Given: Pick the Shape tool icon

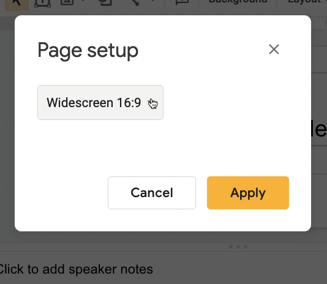Looking at the screenshot, I should coord(105,2).
